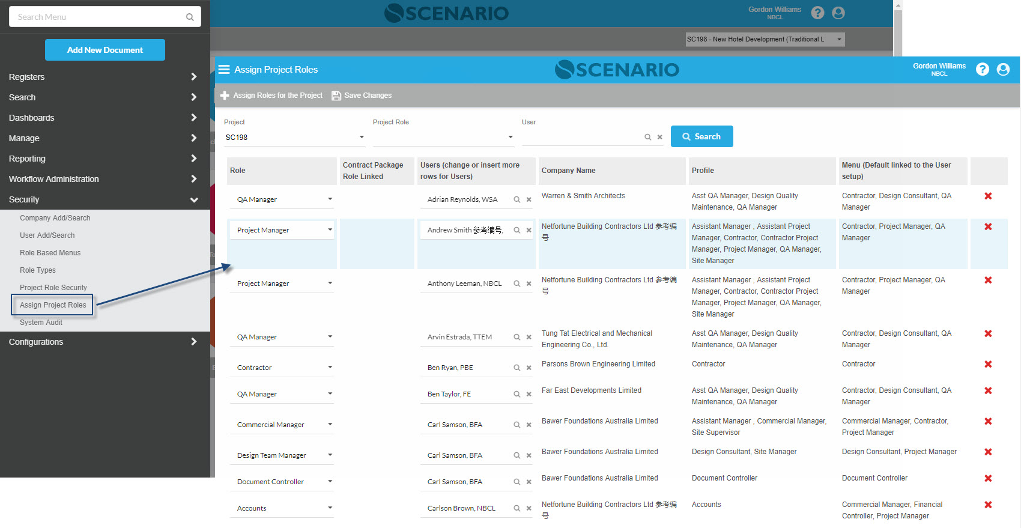Click the search magnifier icon in Search Menu box
1021x528 pixels.
click(190, 17)
